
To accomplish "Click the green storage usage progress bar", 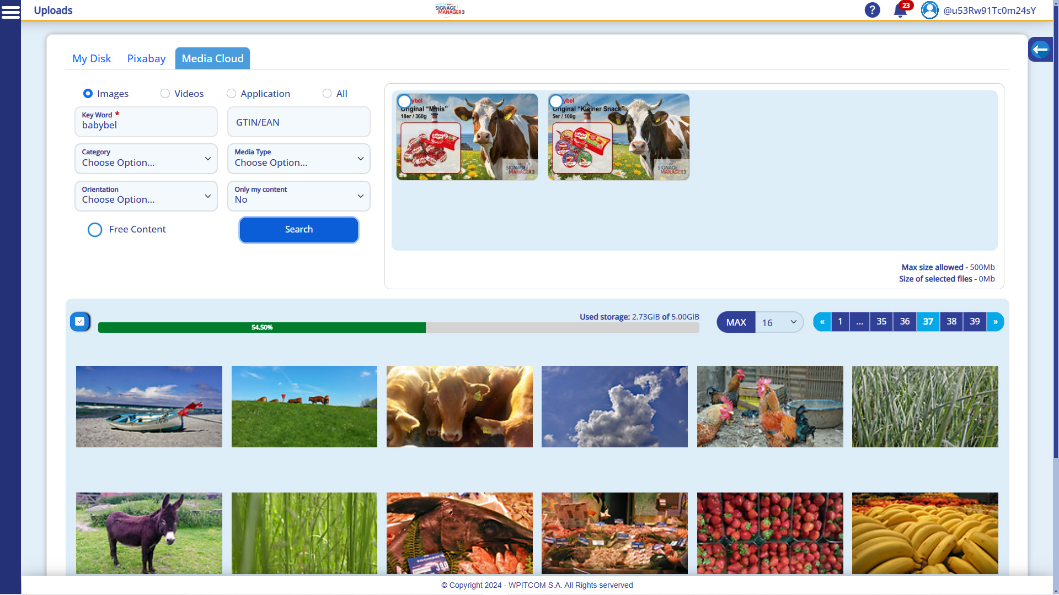I will coord(261,327).
